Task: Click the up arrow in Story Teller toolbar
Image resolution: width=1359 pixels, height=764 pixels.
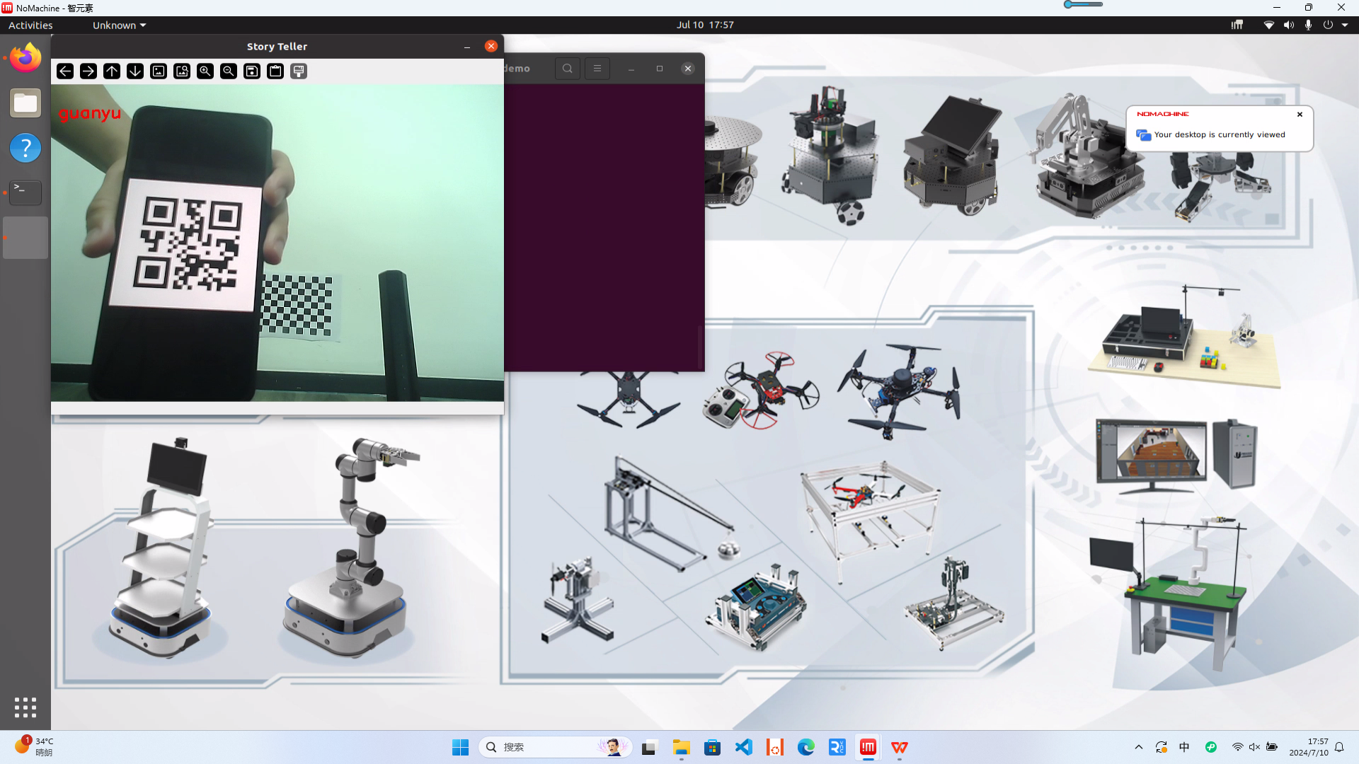Action: [x=112, y=71]
